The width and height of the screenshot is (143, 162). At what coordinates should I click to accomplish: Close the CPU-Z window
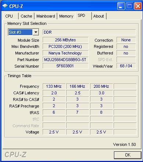click(x=138, y=6)
